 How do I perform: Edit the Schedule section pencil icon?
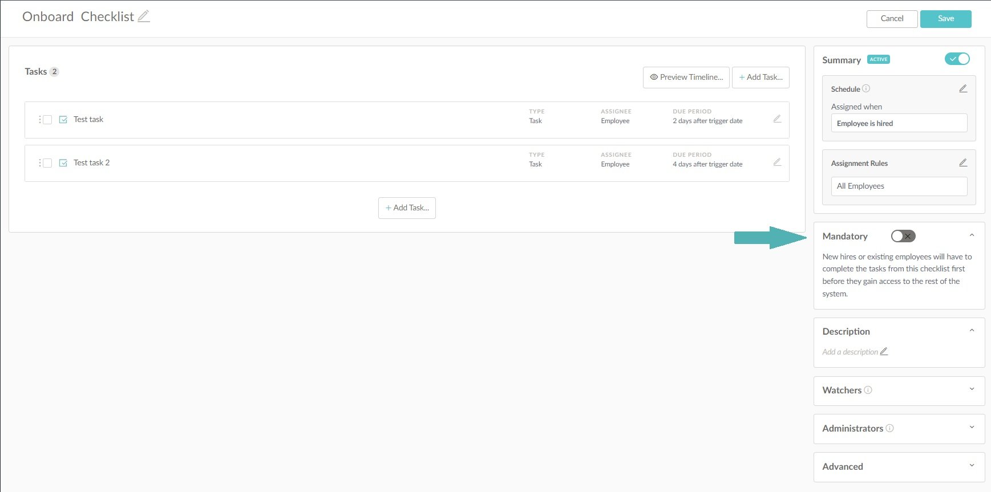click(x=963, y=89)
